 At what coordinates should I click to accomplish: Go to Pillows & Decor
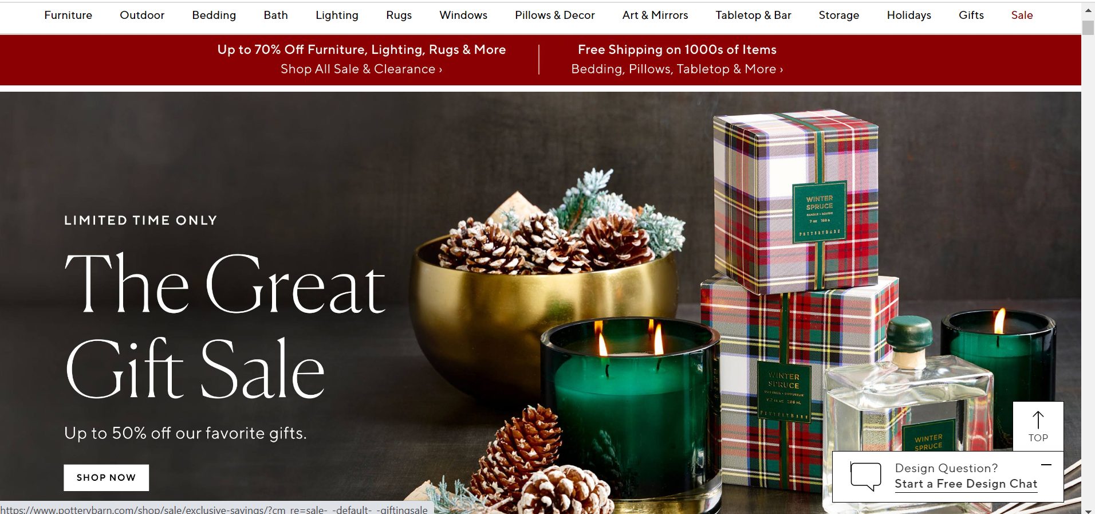pyautogui.click(x=555, y=15)
